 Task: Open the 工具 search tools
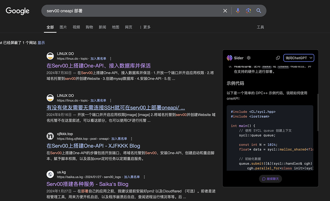[260, 27]
